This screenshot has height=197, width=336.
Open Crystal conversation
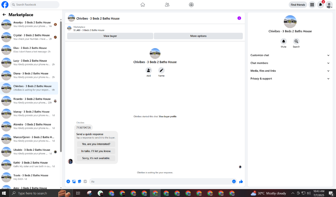(x=29, y=37)
